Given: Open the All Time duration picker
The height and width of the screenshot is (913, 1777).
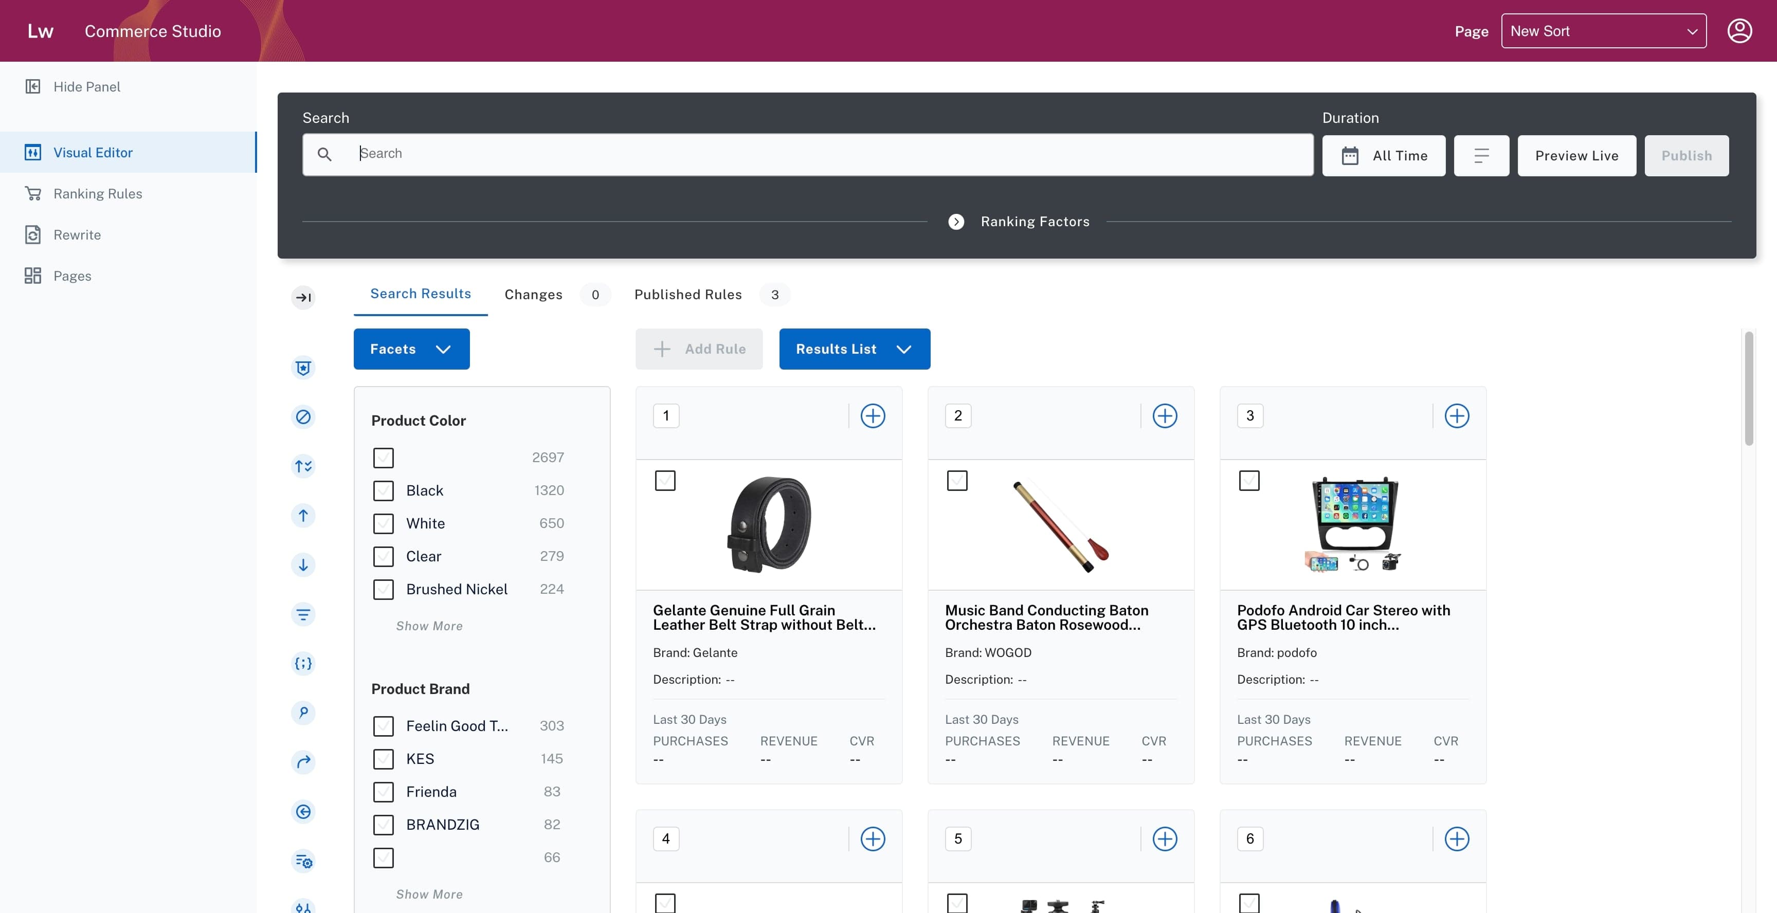Looking at the screenshot, I should [x=1383, y=156].
